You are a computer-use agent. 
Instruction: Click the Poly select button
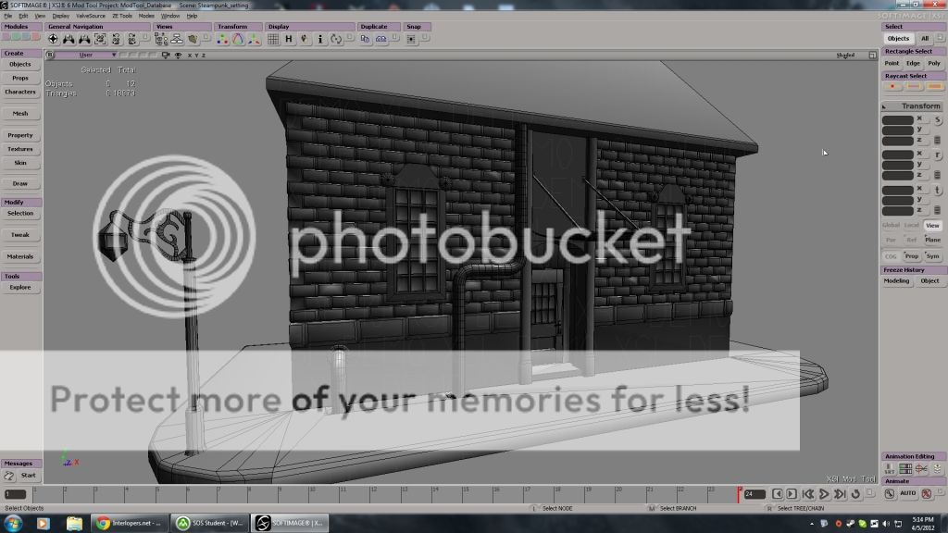(x=933, y=64)
